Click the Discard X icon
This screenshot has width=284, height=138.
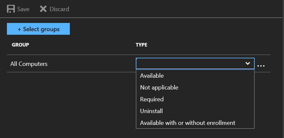tap(43, 9)
